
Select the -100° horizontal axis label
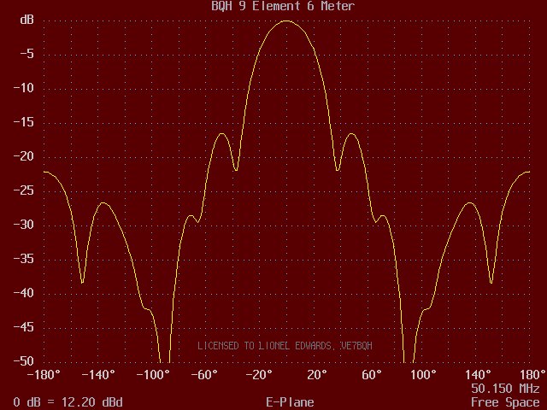(153, 375)
